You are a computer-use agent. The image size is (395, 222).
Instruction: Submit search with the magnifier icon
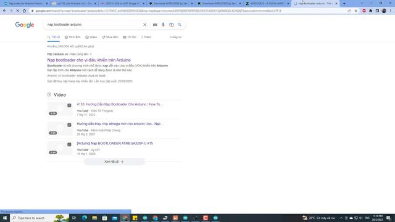[x=180, y=25]
